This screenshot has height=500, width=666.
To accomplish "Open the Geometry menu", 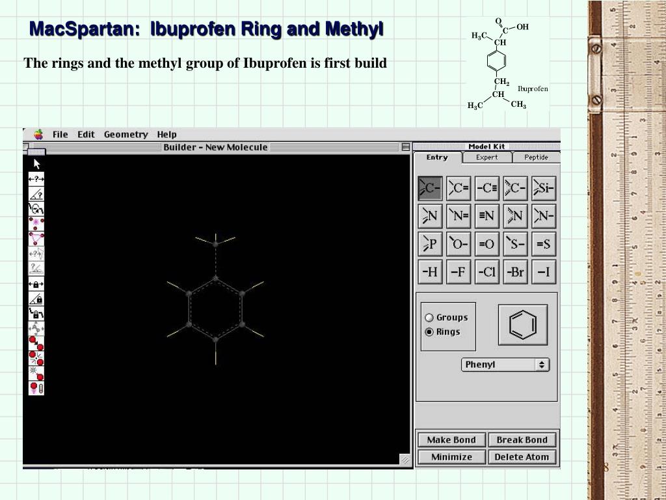I will (x=126, y=134).
